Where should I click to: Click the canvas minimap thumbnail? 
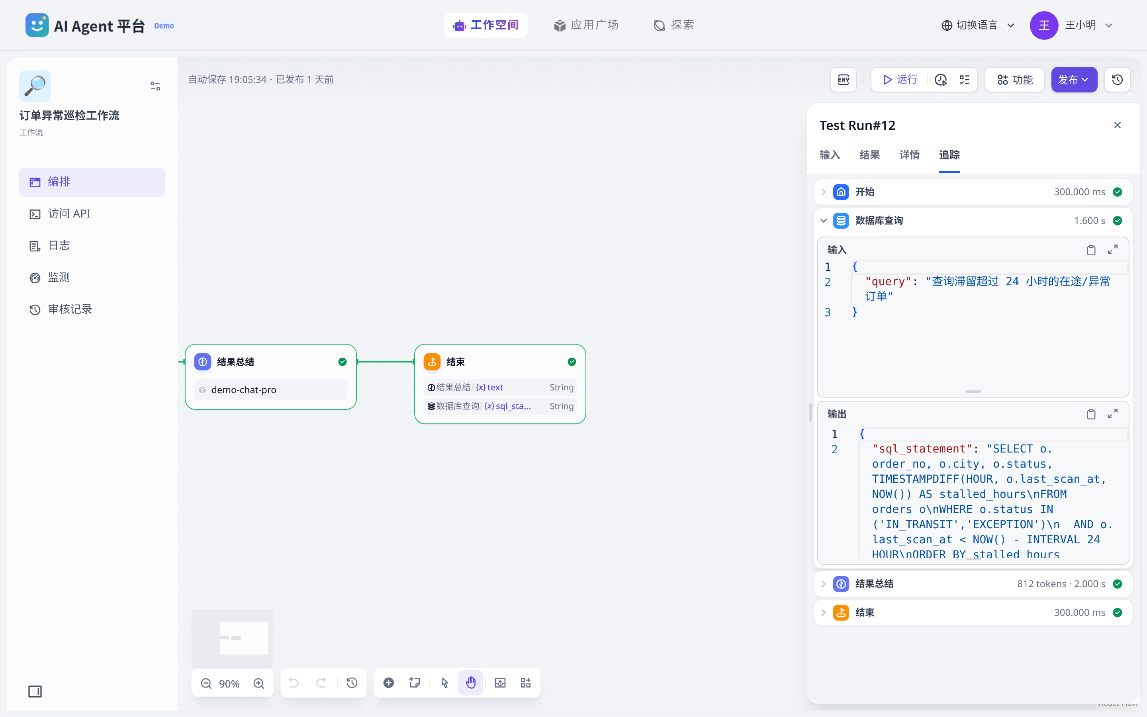(232, 638)
